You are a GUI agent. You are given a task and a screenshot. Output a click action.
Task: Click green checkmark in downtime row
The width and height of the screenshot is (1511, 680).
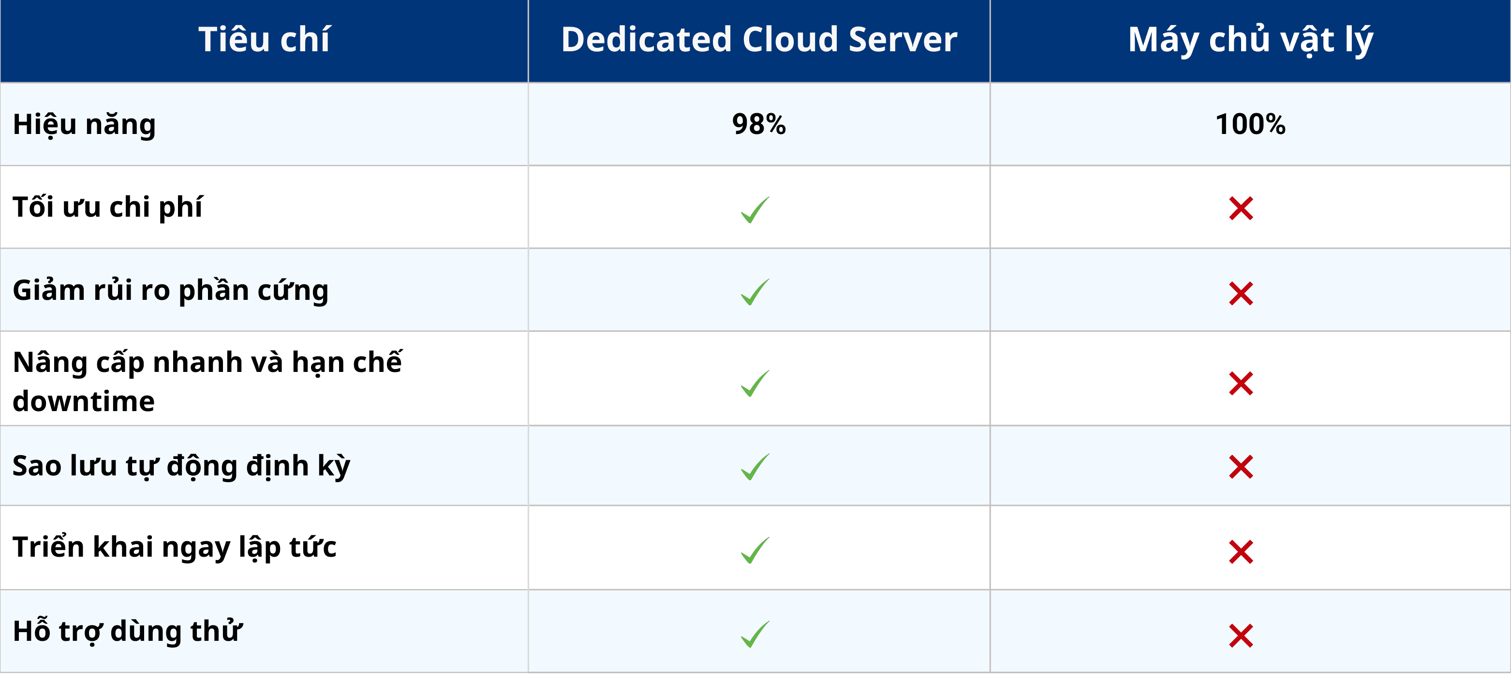[755, 383]
